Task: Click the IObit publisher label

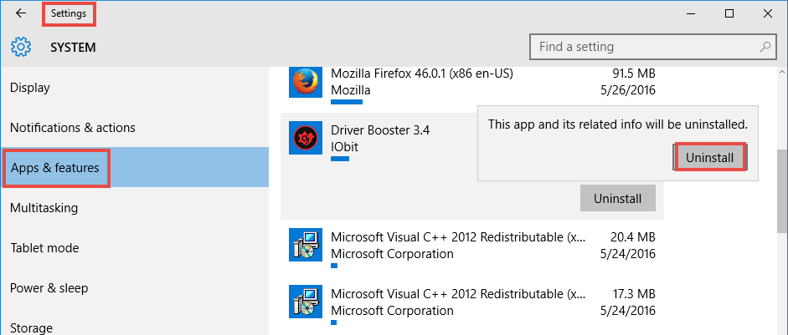Action: 344,147
